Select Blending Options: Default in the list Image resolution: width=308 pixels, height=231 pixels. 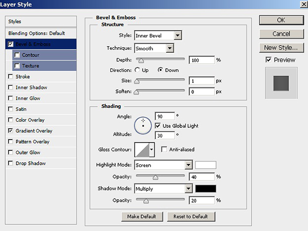coord(36,33)
